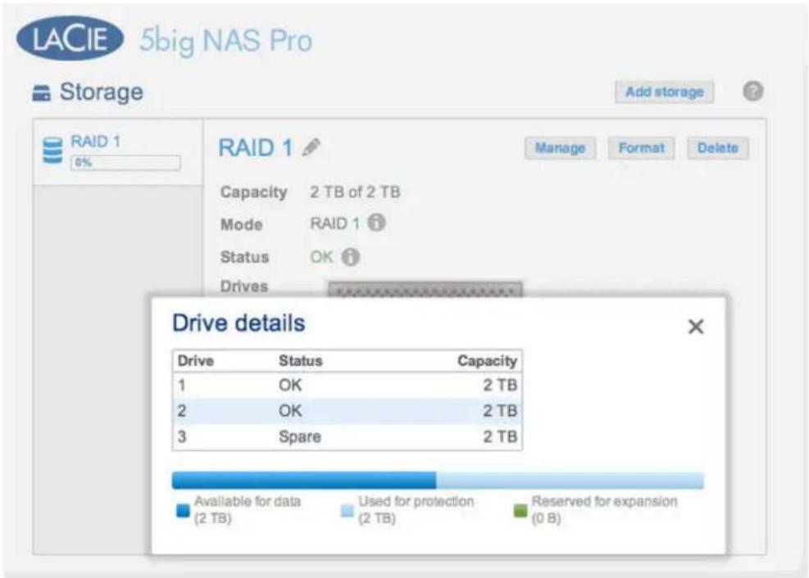Open the help question mark icon

pos(752,92)
